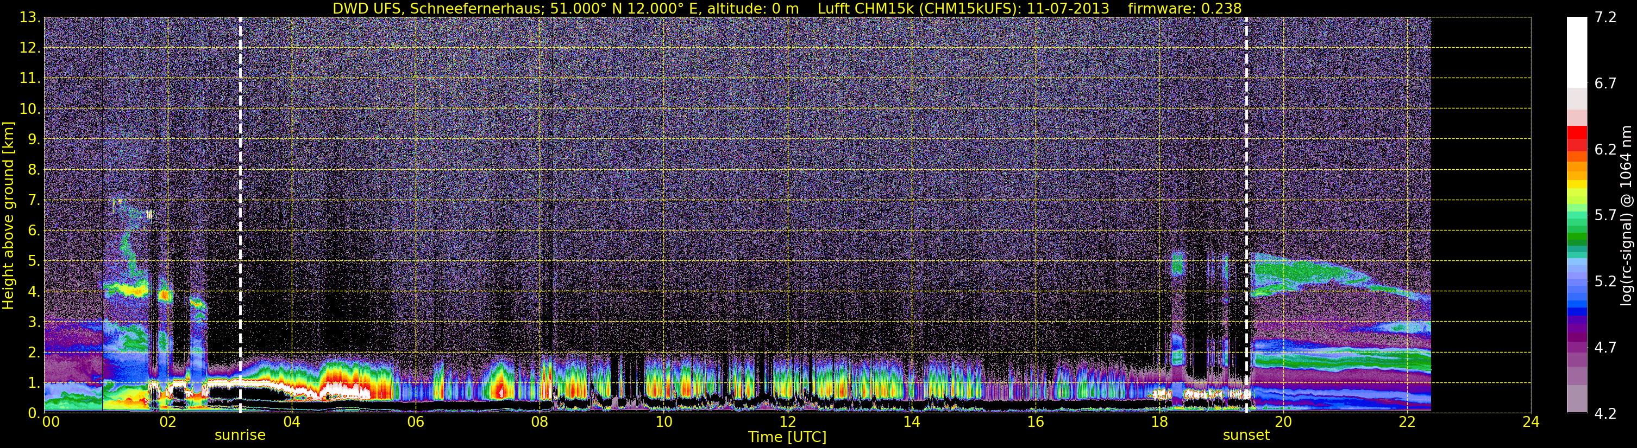This screenshot has width=1637, height=448.
Task: Click the 'Time [UTC]' axis label
Action: click(x=787, y=437)
